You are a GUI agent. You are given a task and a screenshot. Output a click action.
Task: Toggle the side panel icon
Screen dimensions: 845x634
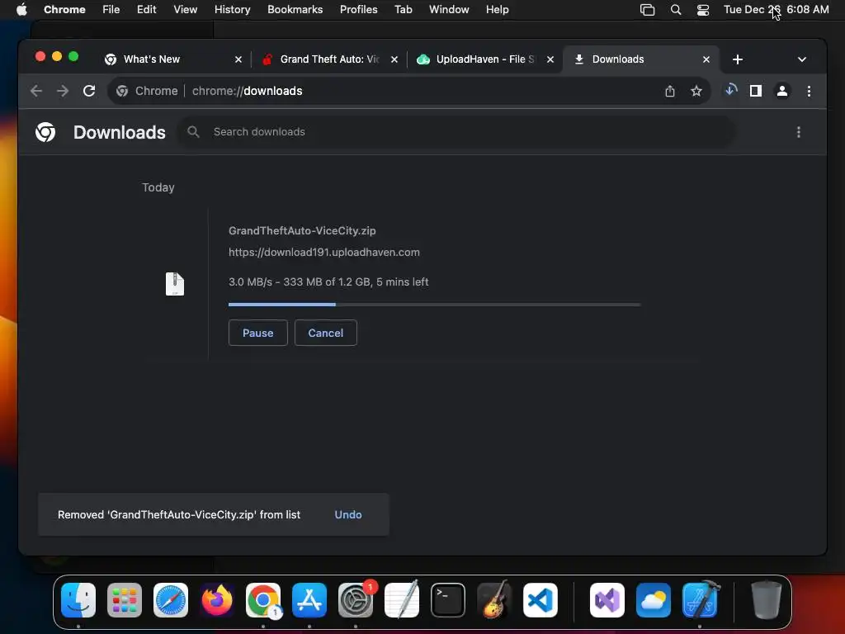(x=756, y=91)
